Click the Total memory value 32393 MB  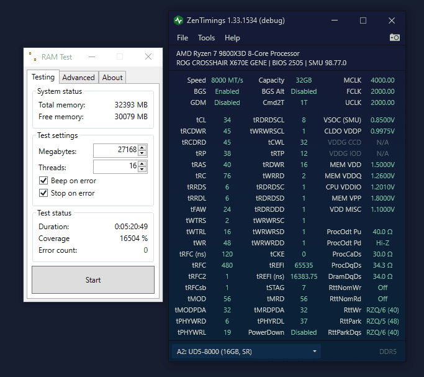131,105
